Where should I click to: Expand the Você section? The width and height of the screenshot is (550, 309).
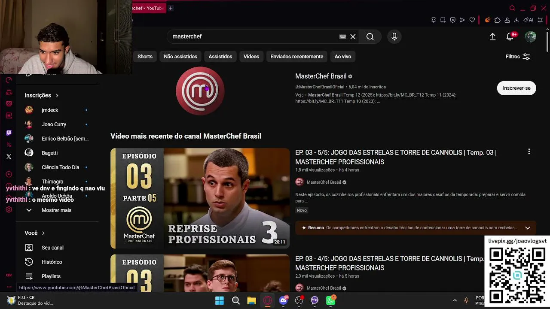click(x=35, y=233)
